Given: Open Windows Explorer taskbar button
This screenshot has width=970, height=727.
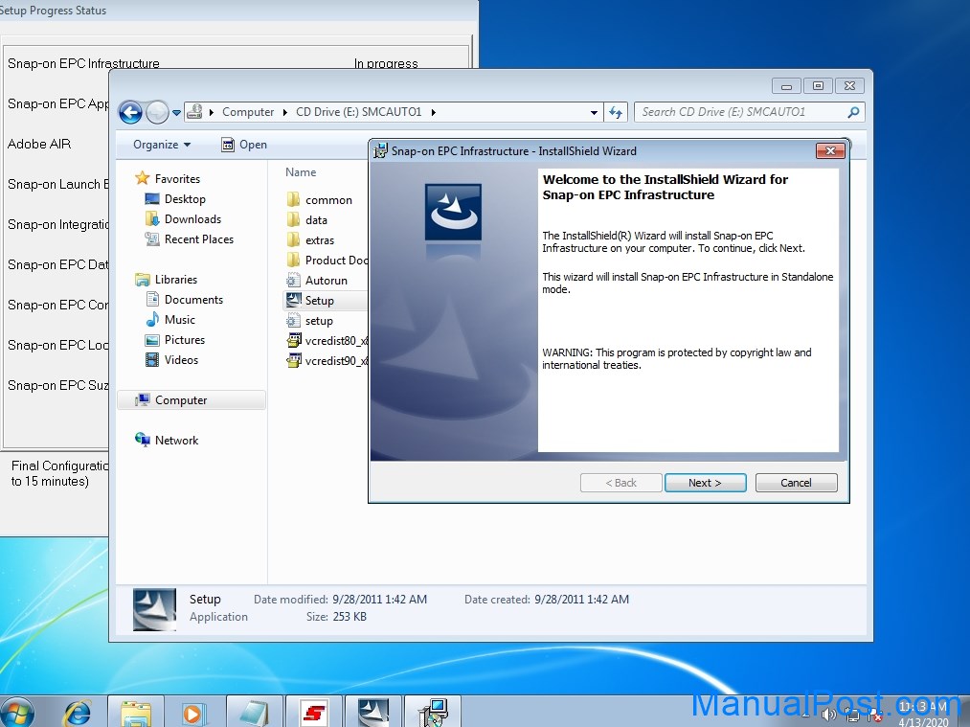Looking at the screenshot, I should point(136,713).
